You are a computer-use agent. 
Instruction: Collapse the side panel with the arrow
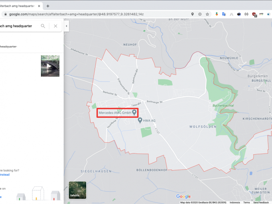[x=67, y=26]
